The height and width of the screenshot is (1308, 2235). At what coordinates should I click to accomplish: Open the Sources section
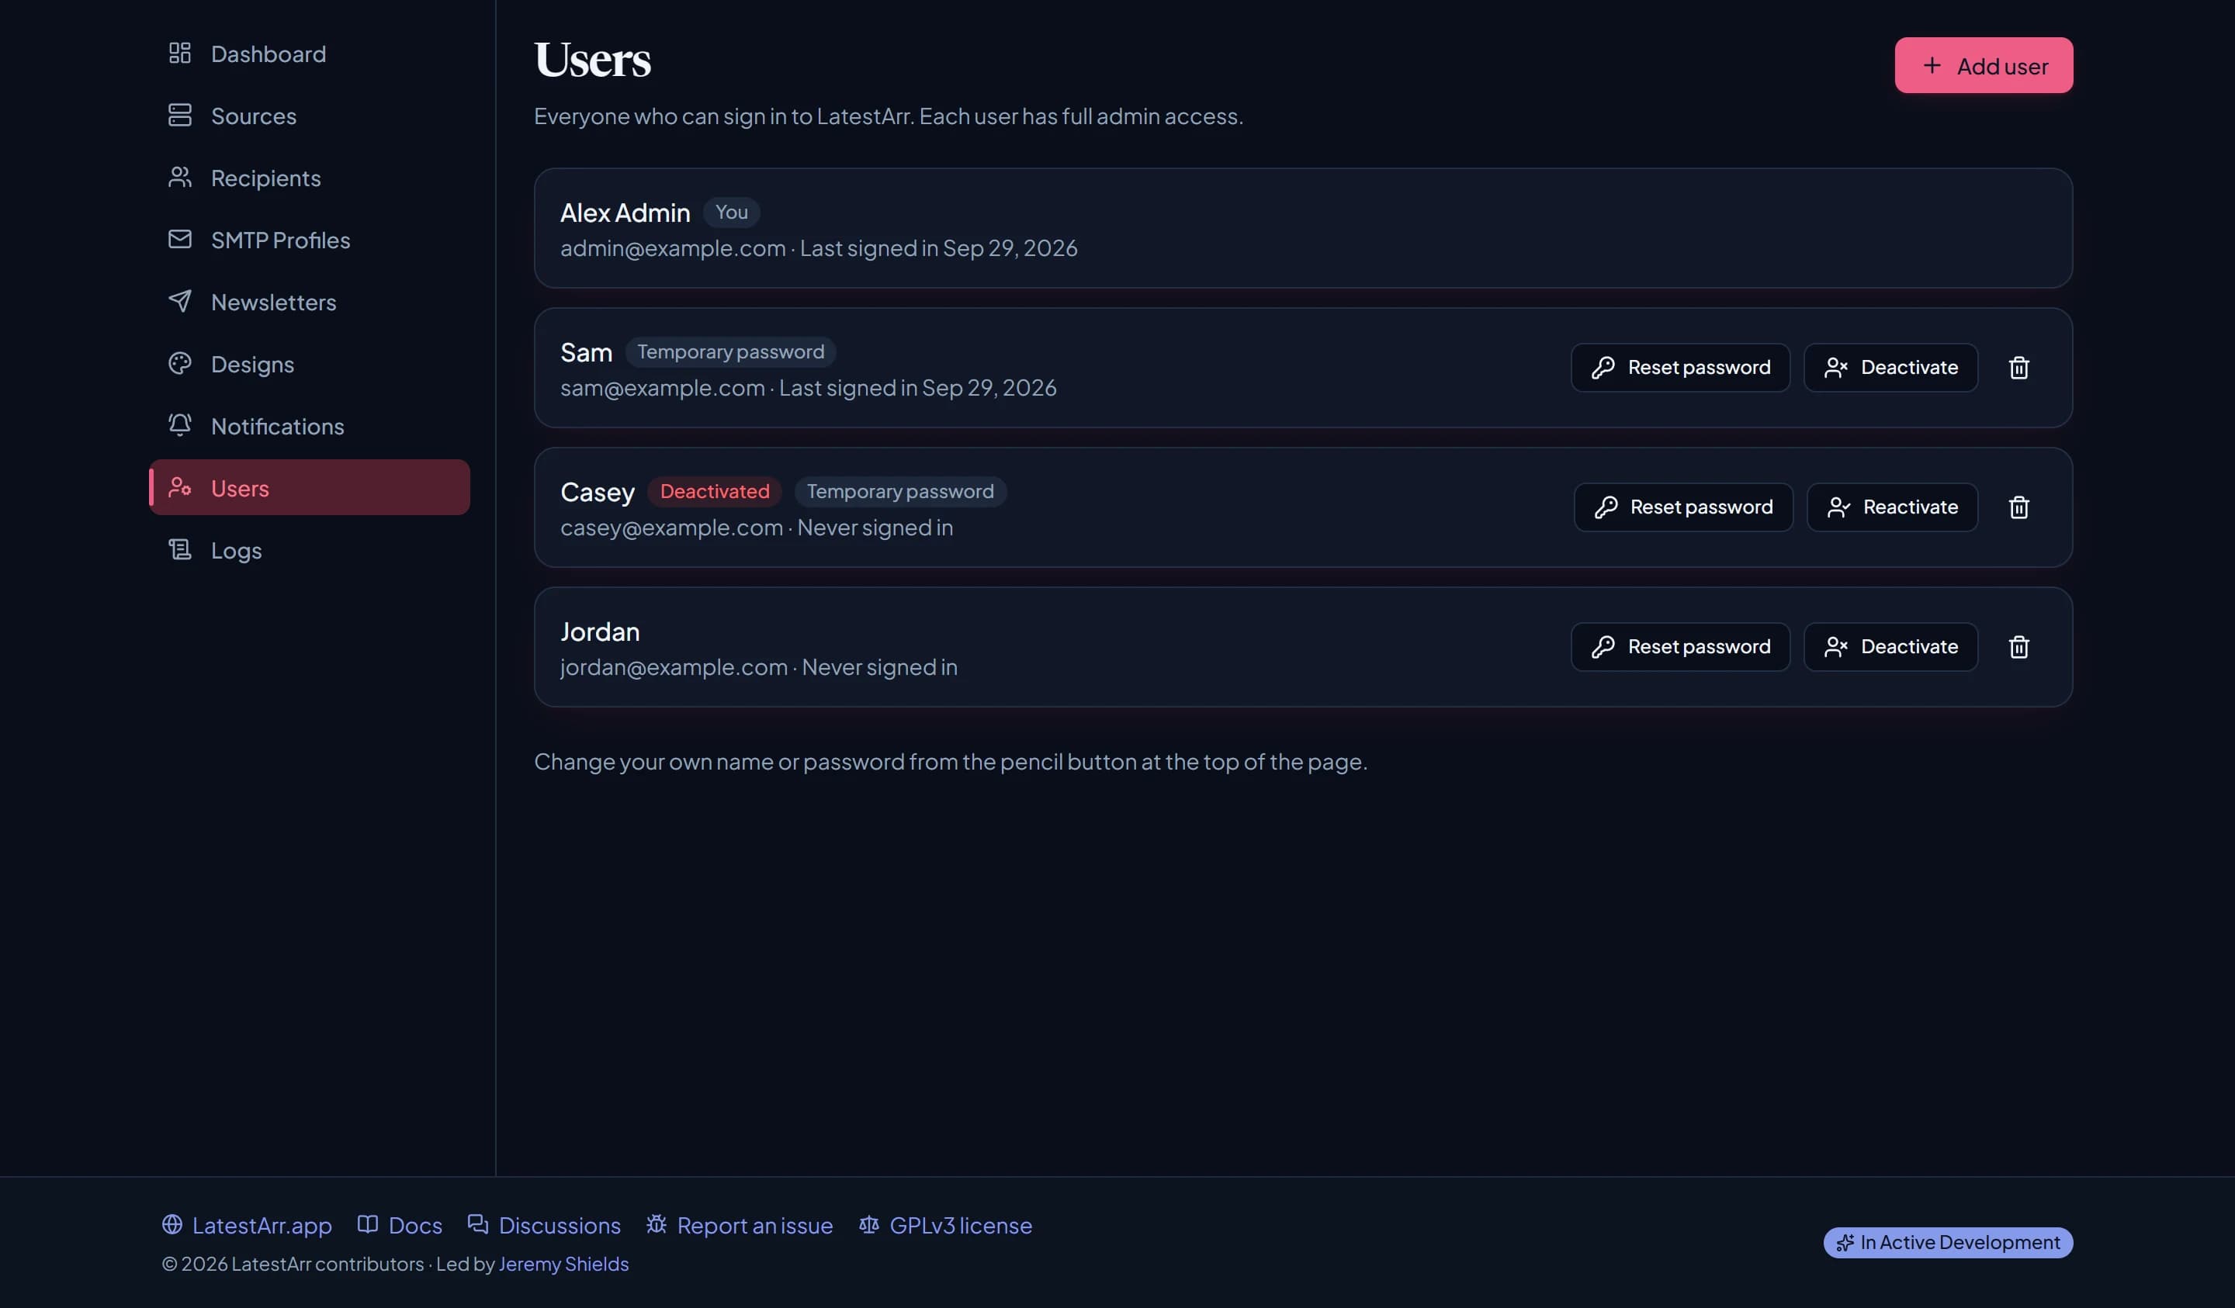tap(310, 116)
